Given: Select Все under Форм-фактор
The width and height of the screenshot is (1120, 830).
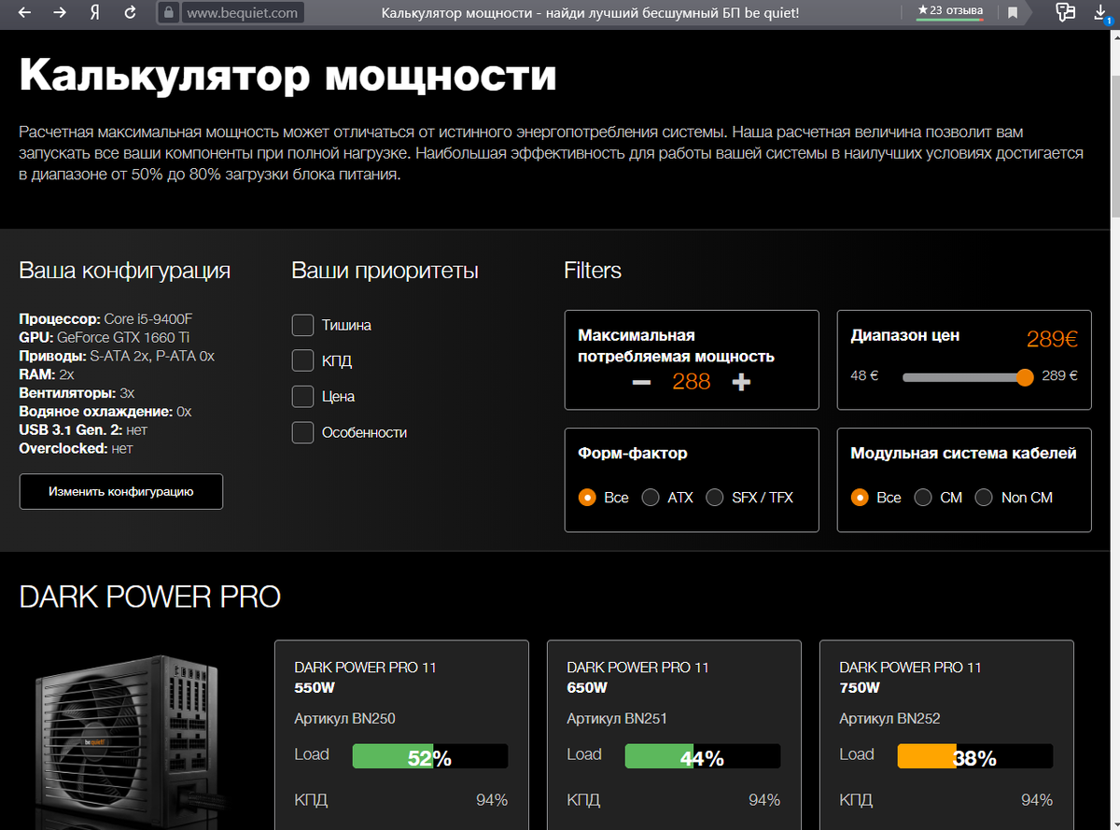Looking at the screenshot, I should (x=587, y=498).
